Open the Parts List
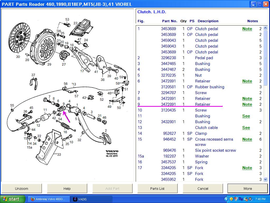This screenshot has width=270, height=203. 157,188
